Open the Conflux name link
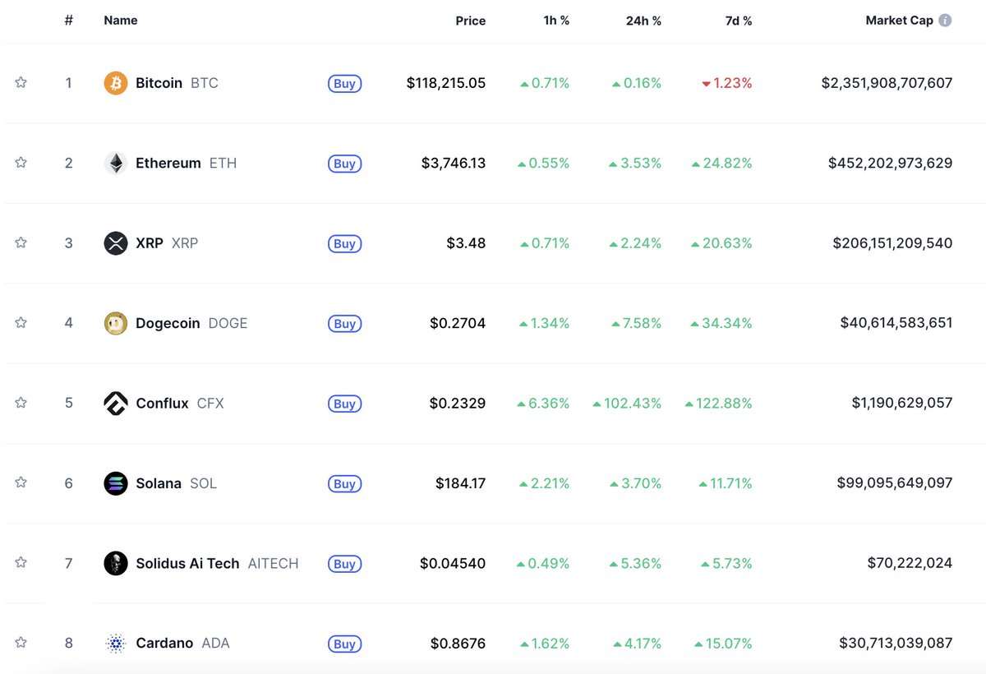Image resolution: width=986 pixels, height=674 pixels. (x=162, y=403)
